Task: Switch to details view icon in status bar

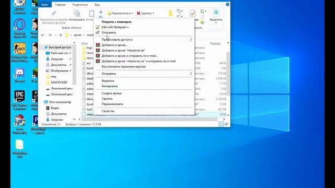Action: (x=221, y=124)
